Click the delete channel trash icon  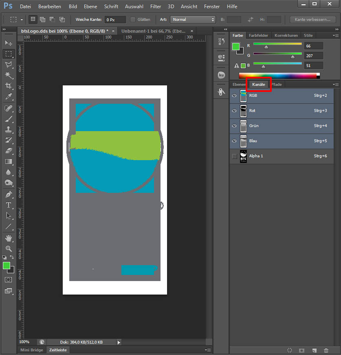point(326,350)
